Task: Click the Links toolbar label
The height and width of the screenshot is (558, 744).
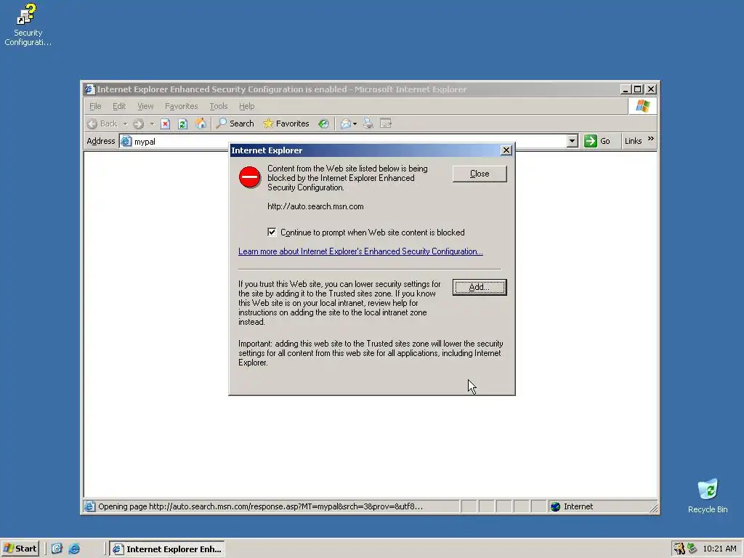Action: (x=633, y=141)
